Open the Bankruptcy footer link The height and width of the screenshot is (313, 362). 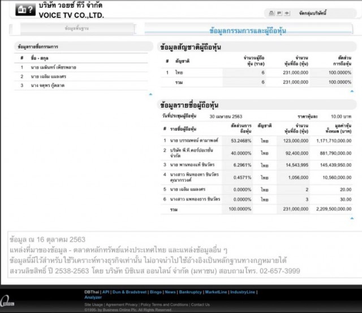coord(190,292)
